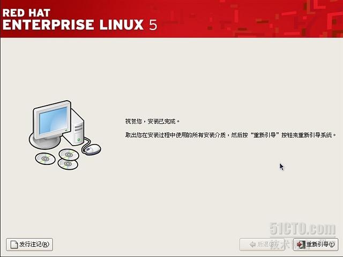Click the 51CTO.com watermark

pyautogui.click(x=302, y=229)
